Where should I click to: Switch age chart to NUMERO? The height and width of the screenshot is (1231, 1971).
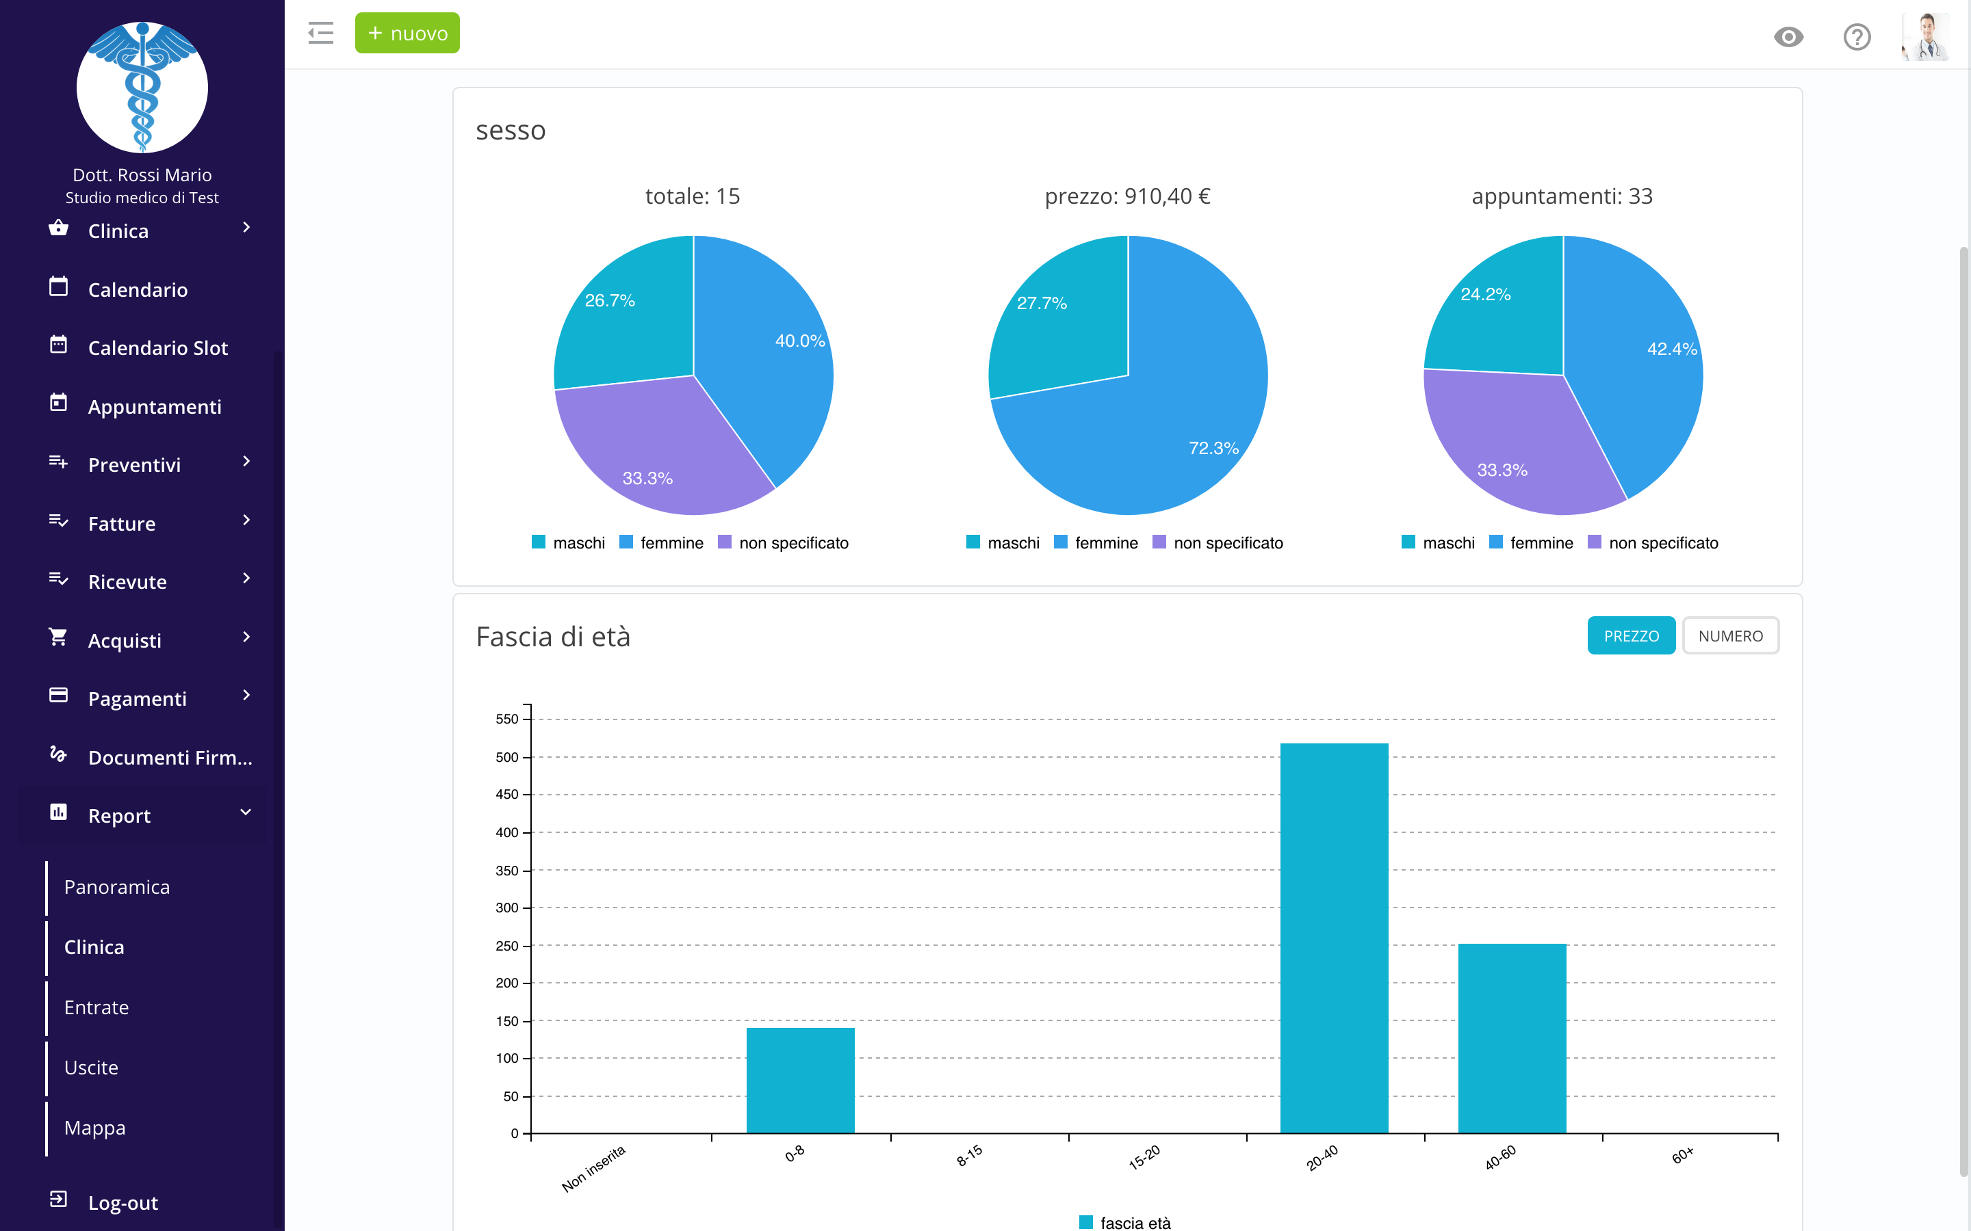tap(1730, 636)
